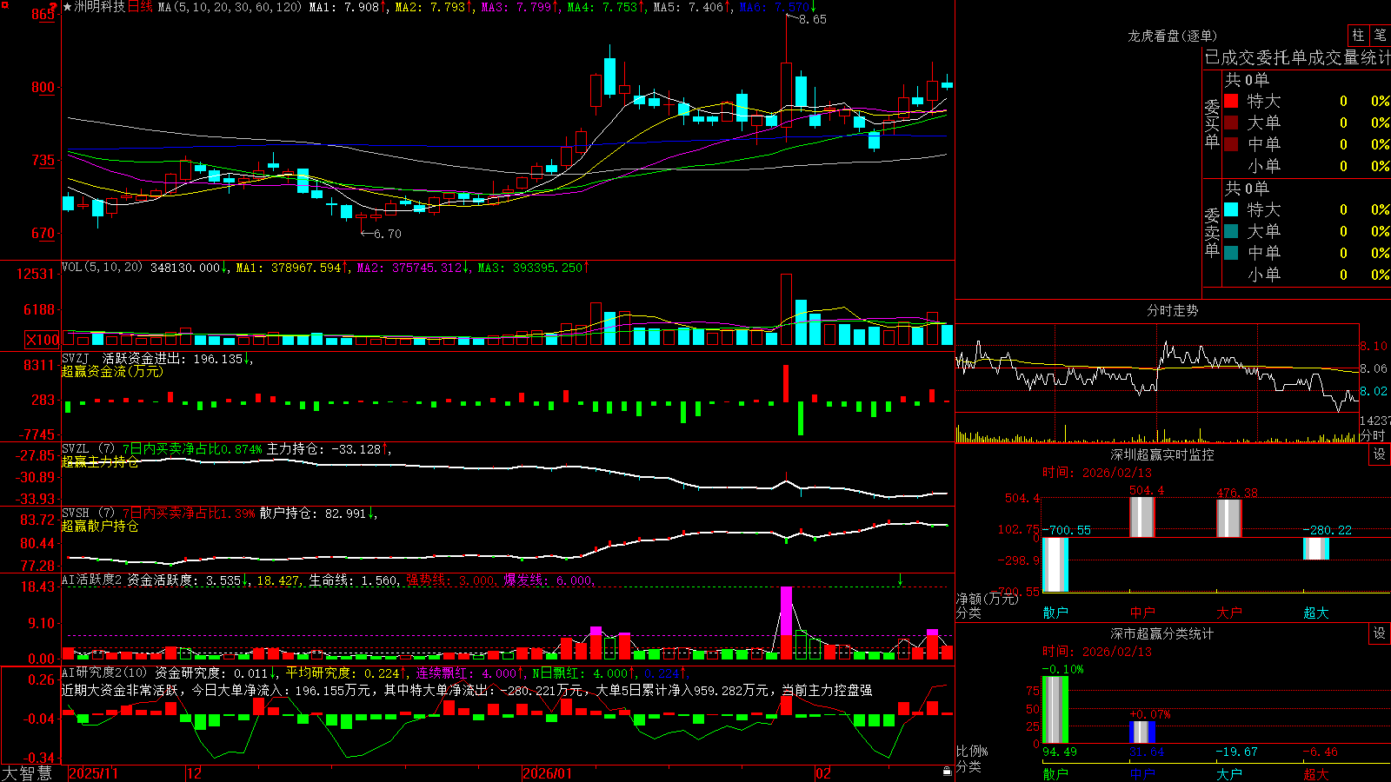The height and width of the screenshot is (782, 1391).
Task: Click the 分时走势 panel title
Action: point(1172,310)
